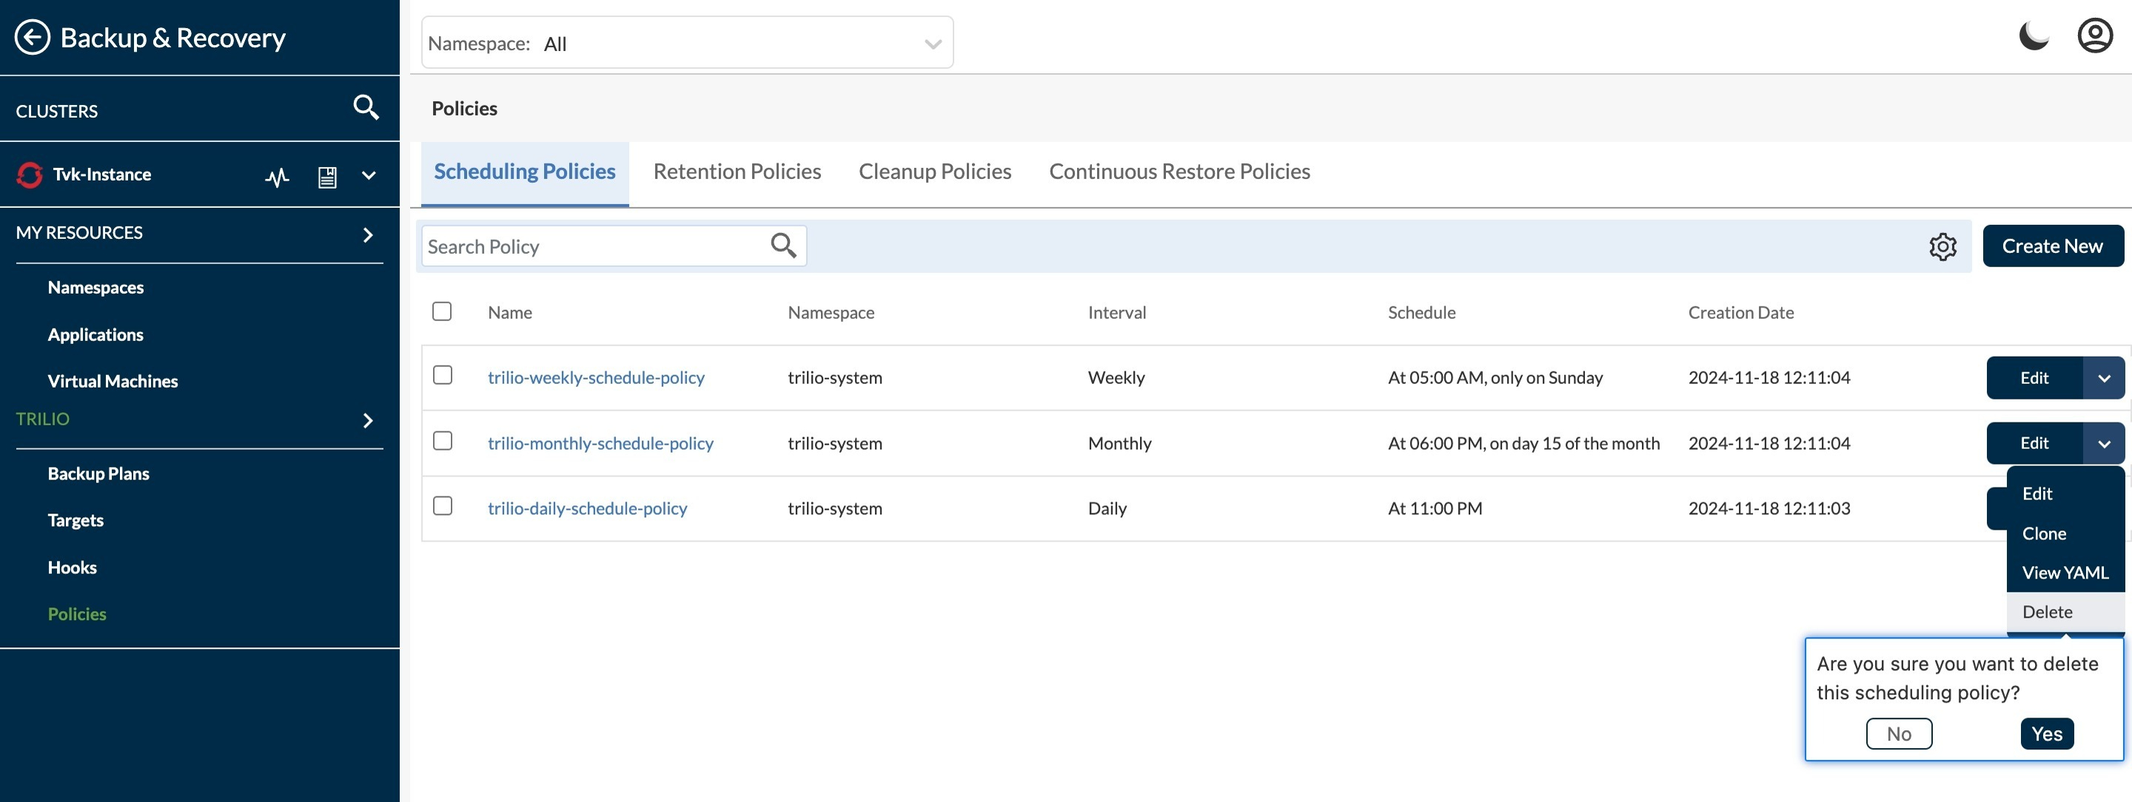Switch to the Retention Policies tab
Image resolution: width=2132 pixels, height=802 pixels.
(737, 171)
